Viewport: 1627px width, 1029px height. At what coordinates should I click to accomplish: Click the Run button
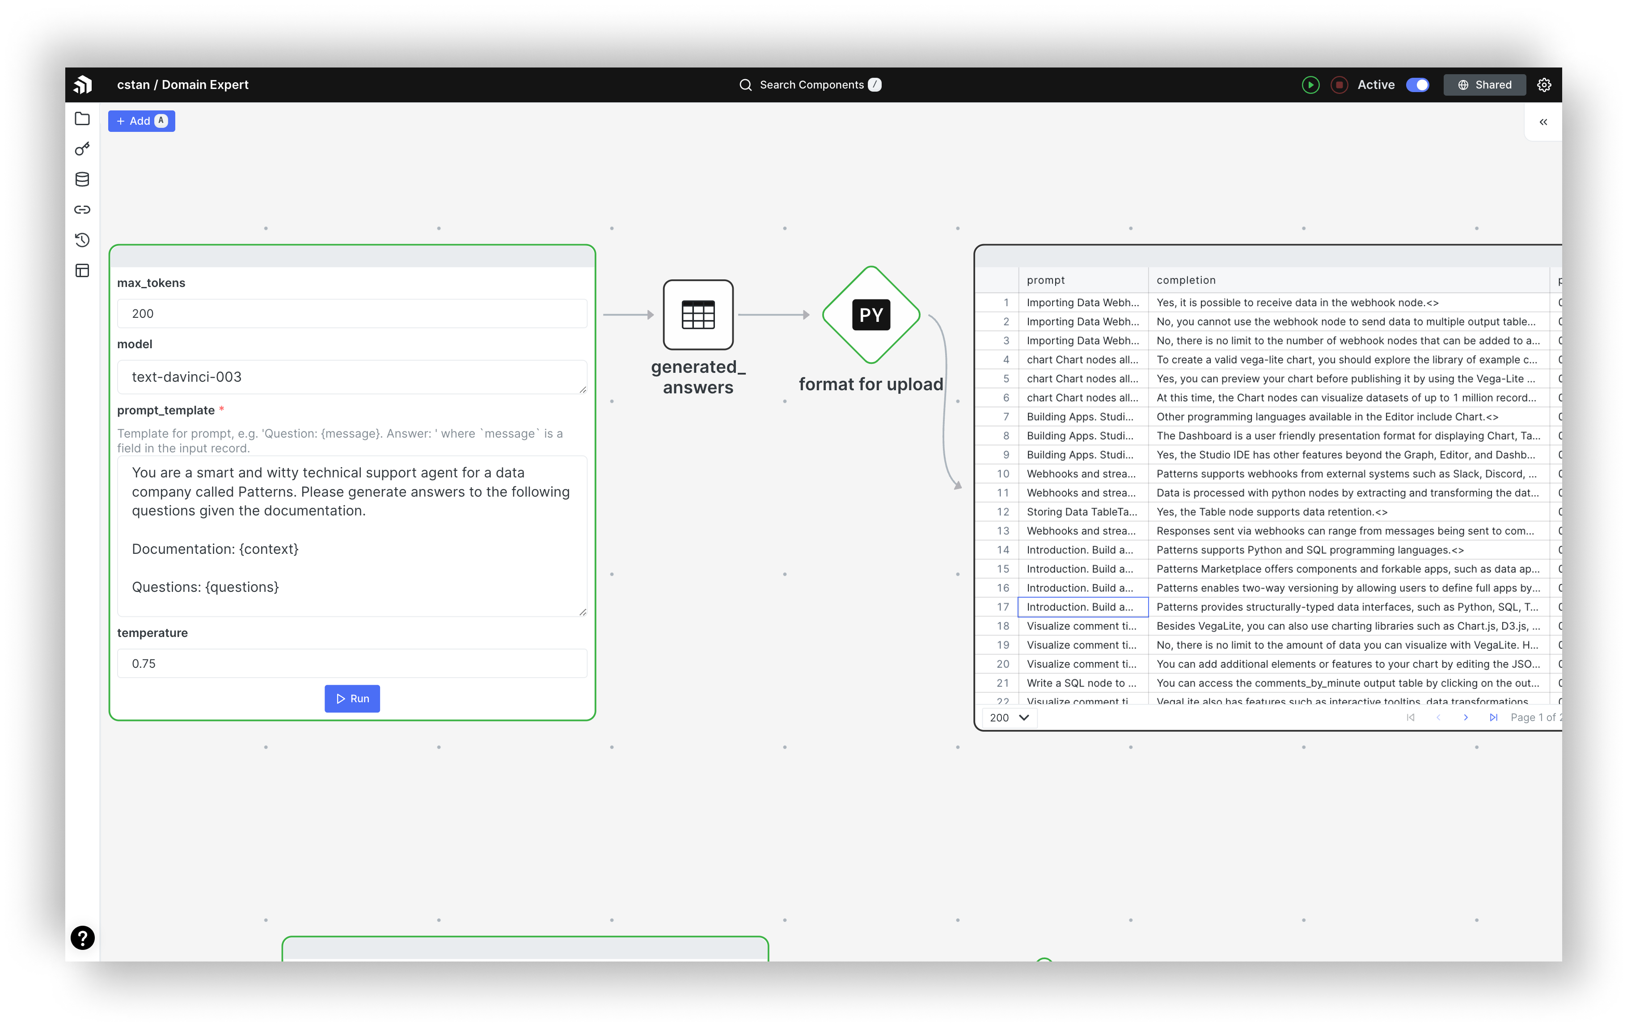(x=352, y=698)
